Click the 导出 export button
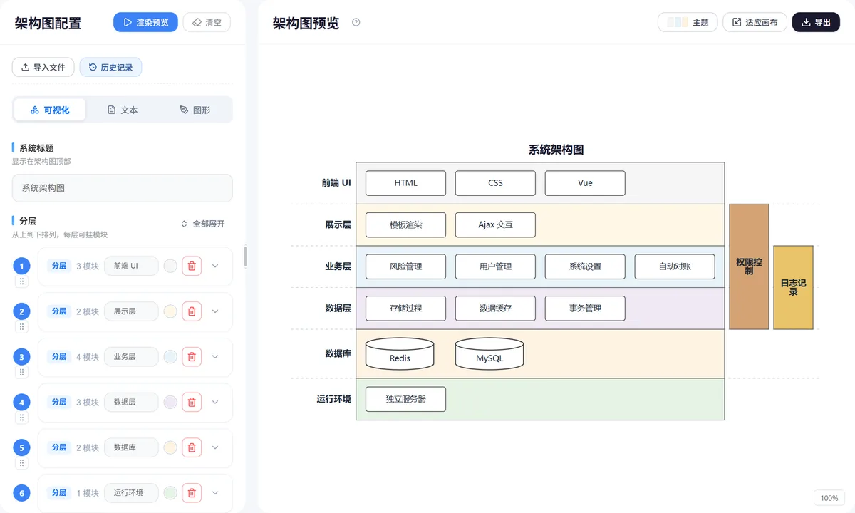This screenshot has height=513, width=855. 817,22
